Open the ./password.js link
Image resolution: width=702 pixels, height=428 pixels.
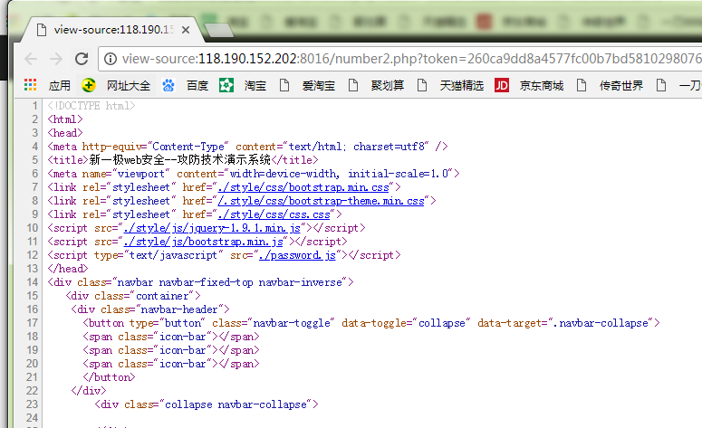(297, 255)
